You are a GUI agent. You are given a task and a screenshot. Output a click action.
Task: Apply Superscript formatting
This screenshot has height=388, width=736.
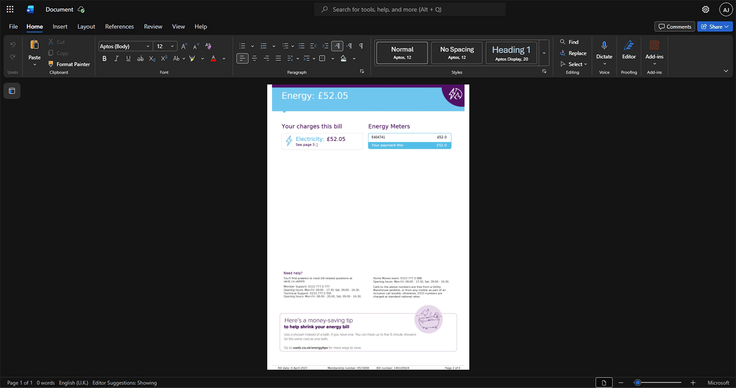click(x=164, y=58)
